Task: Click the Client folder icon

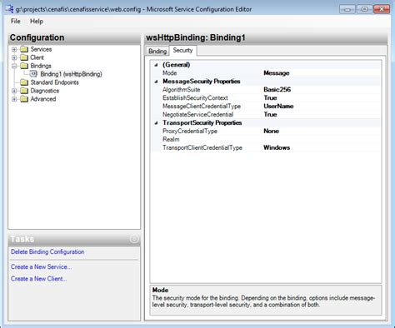Action: coord(24,57)
